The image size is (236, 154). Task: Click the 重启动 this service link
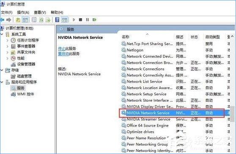click(x=63, y=54)
